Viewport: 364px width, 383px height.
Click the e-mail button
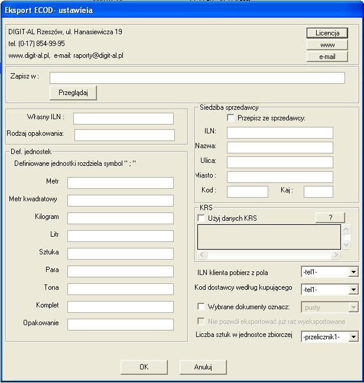point(327,57)
